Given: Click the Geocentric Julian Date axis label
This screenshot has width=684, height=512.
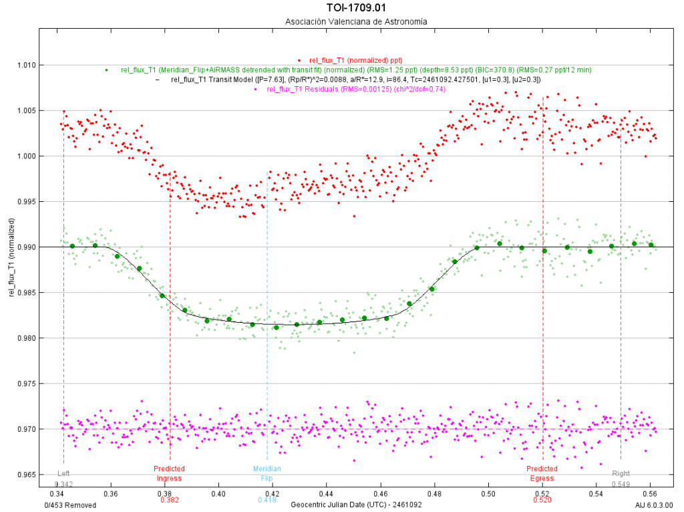Looking at the screenshot, I should pos(356,505).
